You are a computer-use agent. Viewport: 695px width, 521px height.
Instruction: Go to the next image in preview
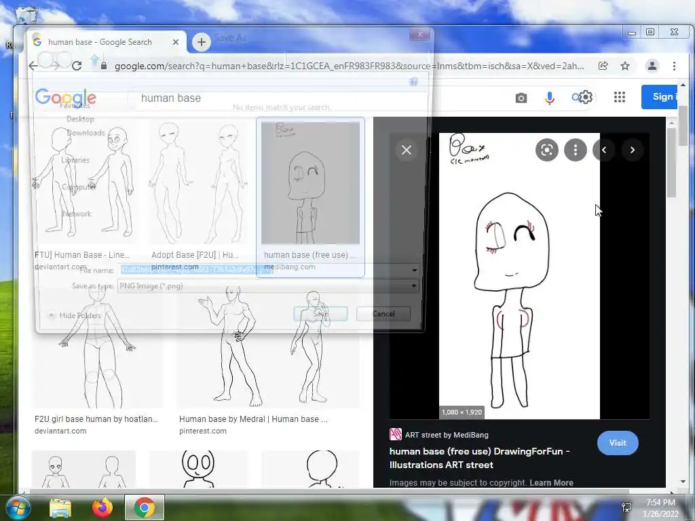tap(633, 150)
